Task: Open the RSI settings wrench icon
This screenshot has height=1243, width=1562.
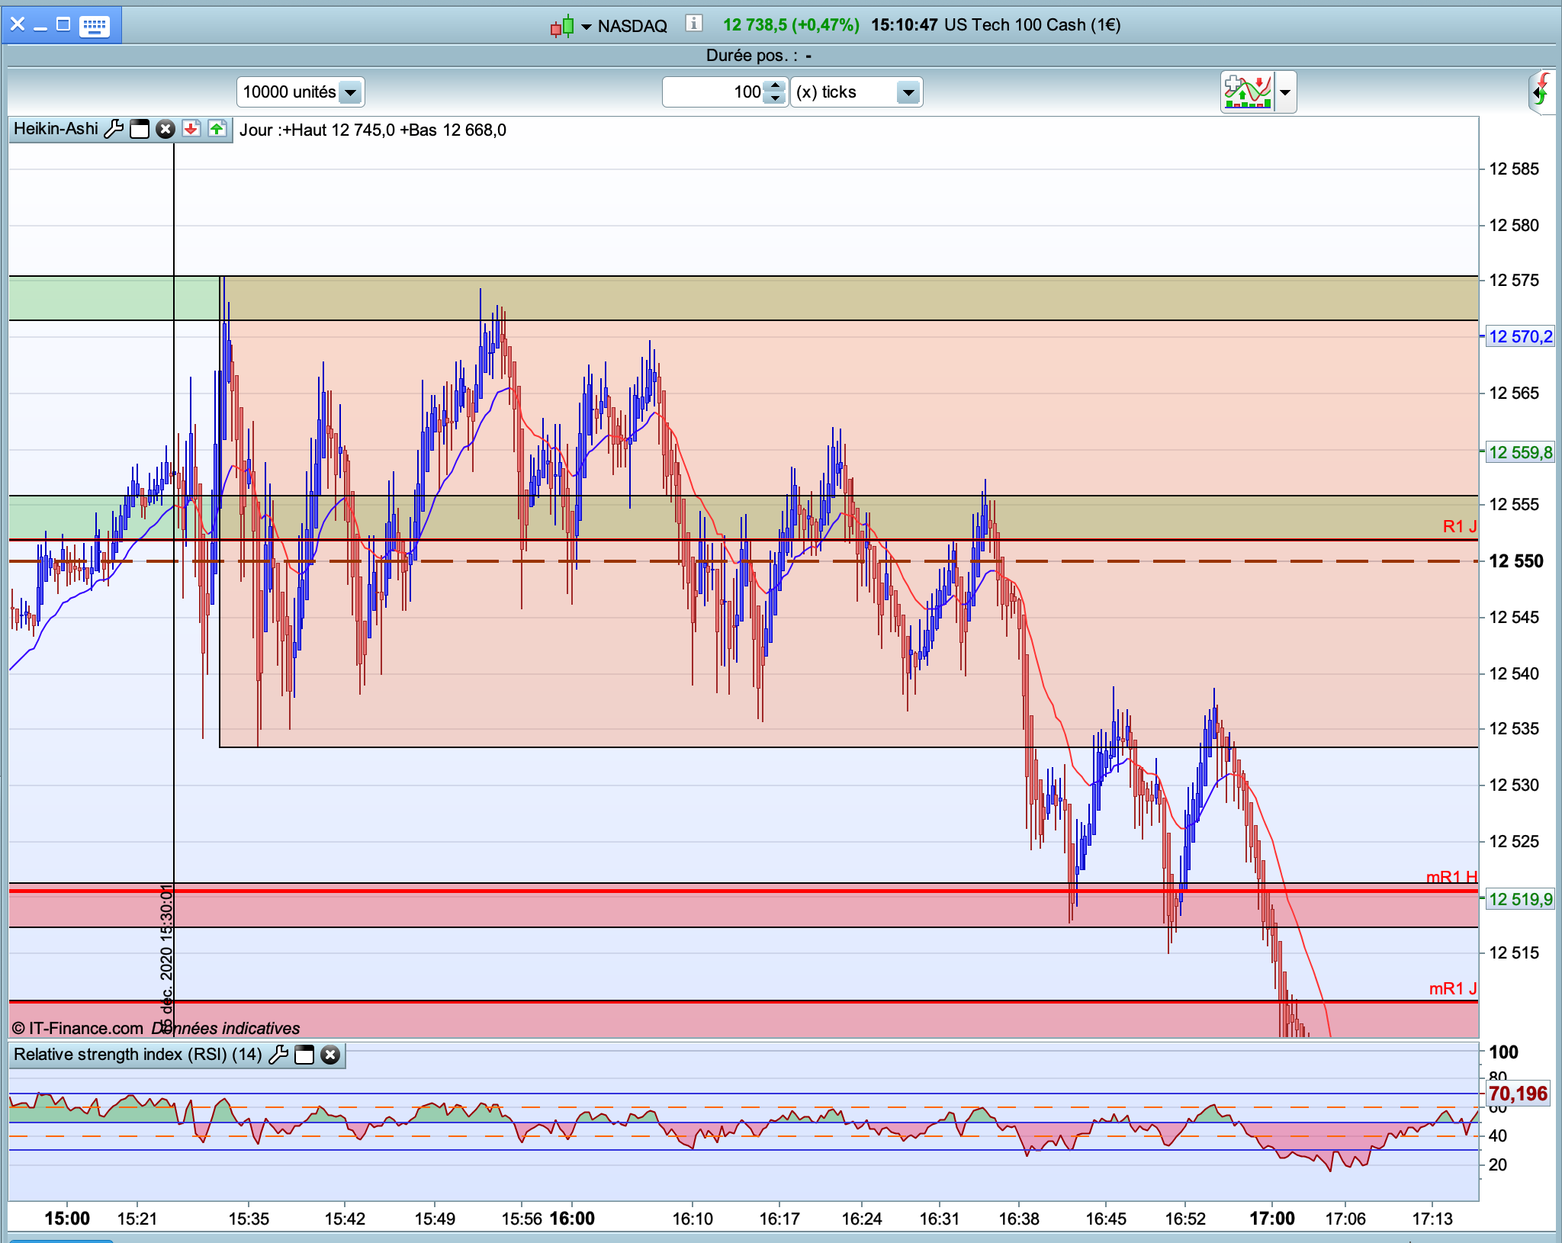Action: (279, 1055)
